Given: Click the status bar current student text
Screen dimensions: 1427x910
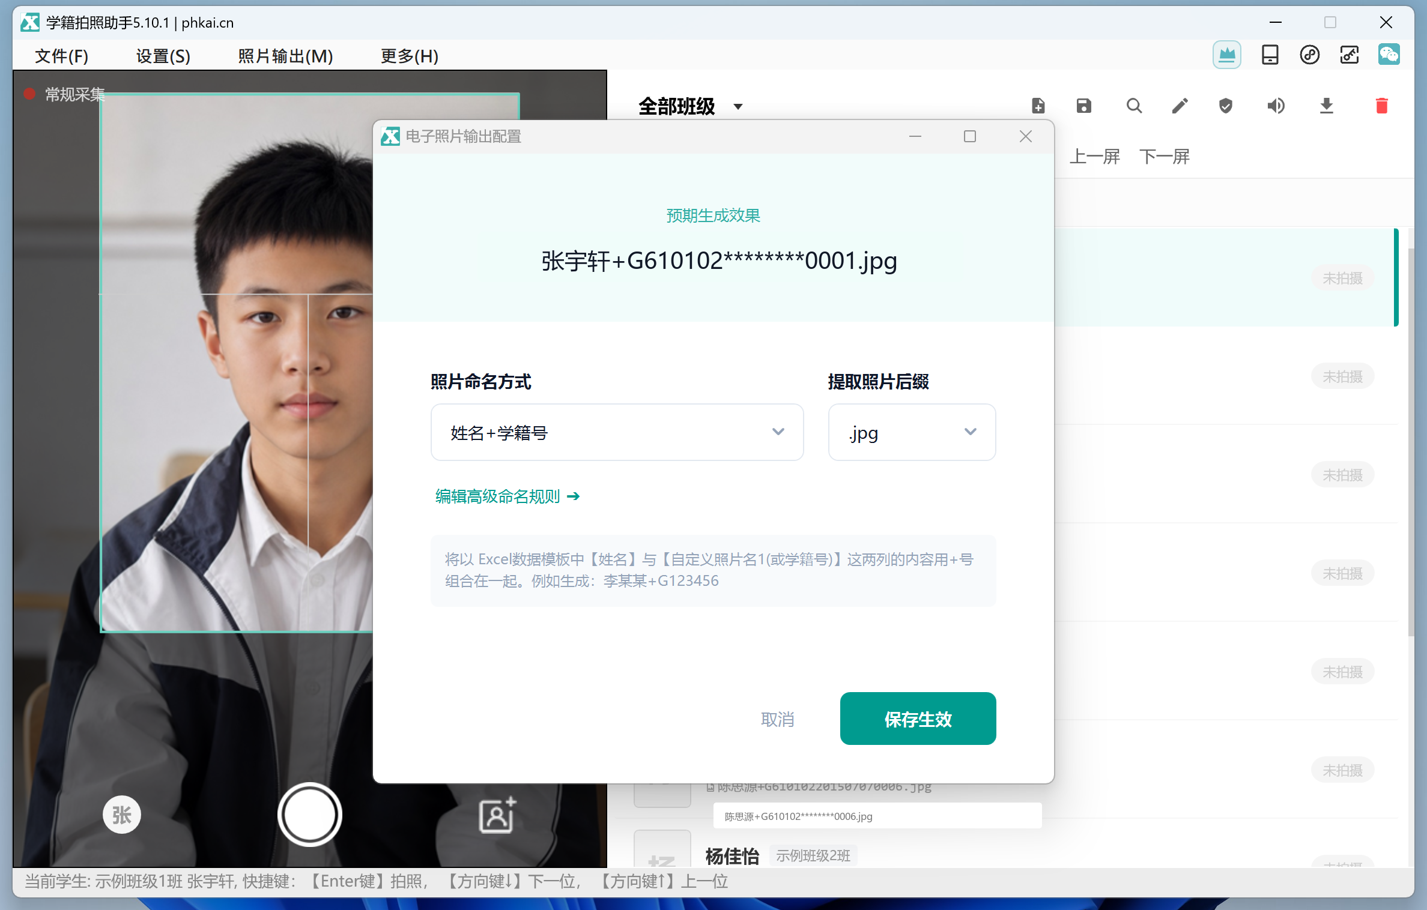Looking at the screenshot, I should coord(376,881).
